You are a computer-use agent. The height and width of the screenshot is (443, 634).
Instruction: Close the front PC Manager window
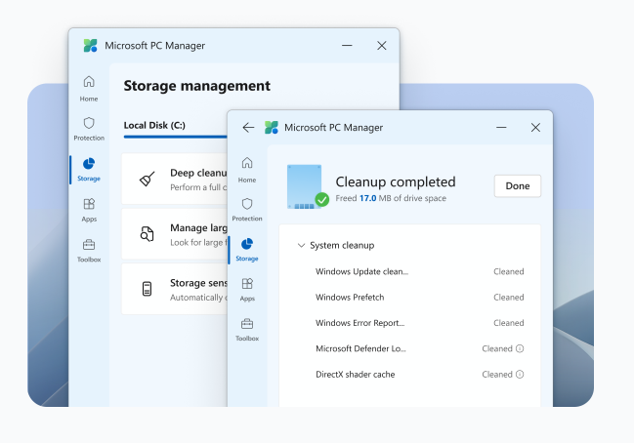tap(535, 128)
